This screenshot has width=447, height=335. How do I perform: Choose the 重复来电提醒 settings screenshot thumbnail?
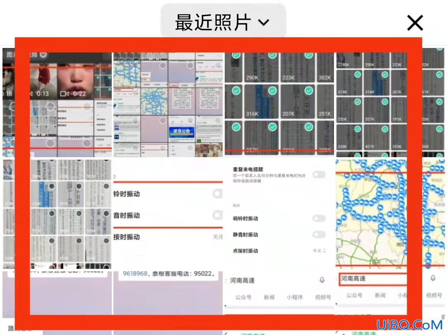(x=279, y=214)
